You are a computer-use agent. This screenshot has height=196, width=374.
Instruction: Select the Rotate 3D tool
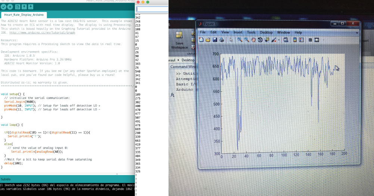coord(260,40)
